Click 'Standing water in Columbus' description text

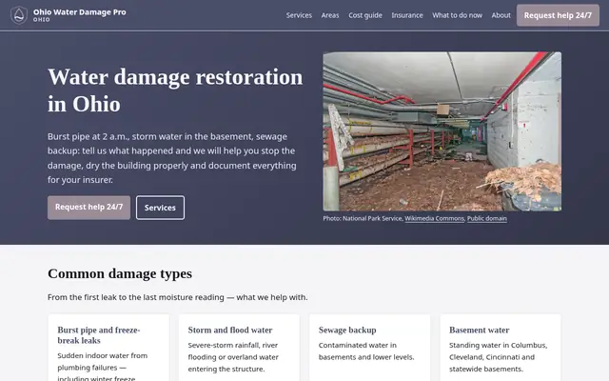498,357
